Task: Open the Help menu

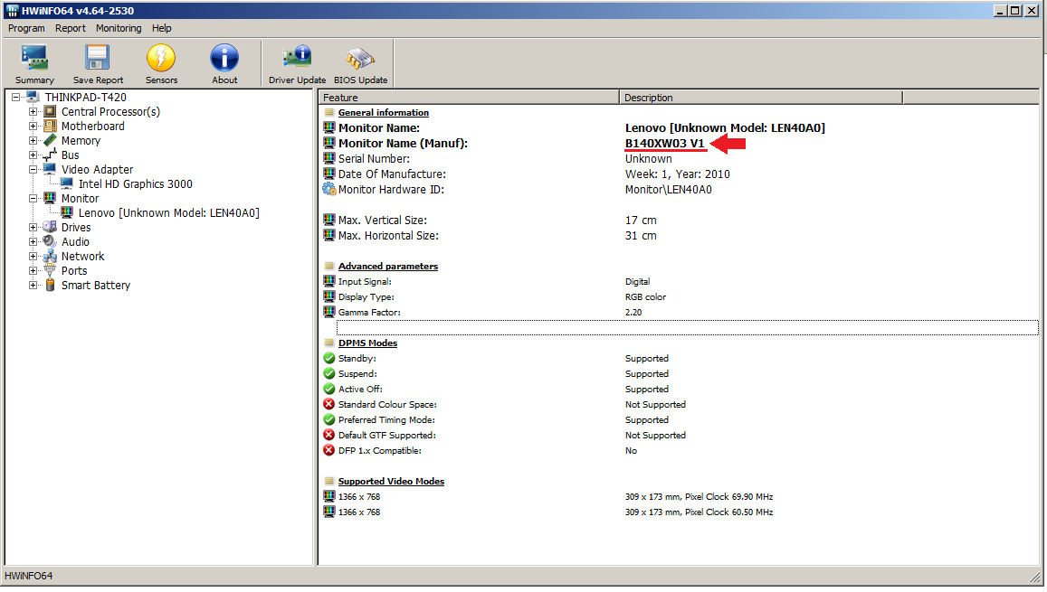Action: coord(162,28)
